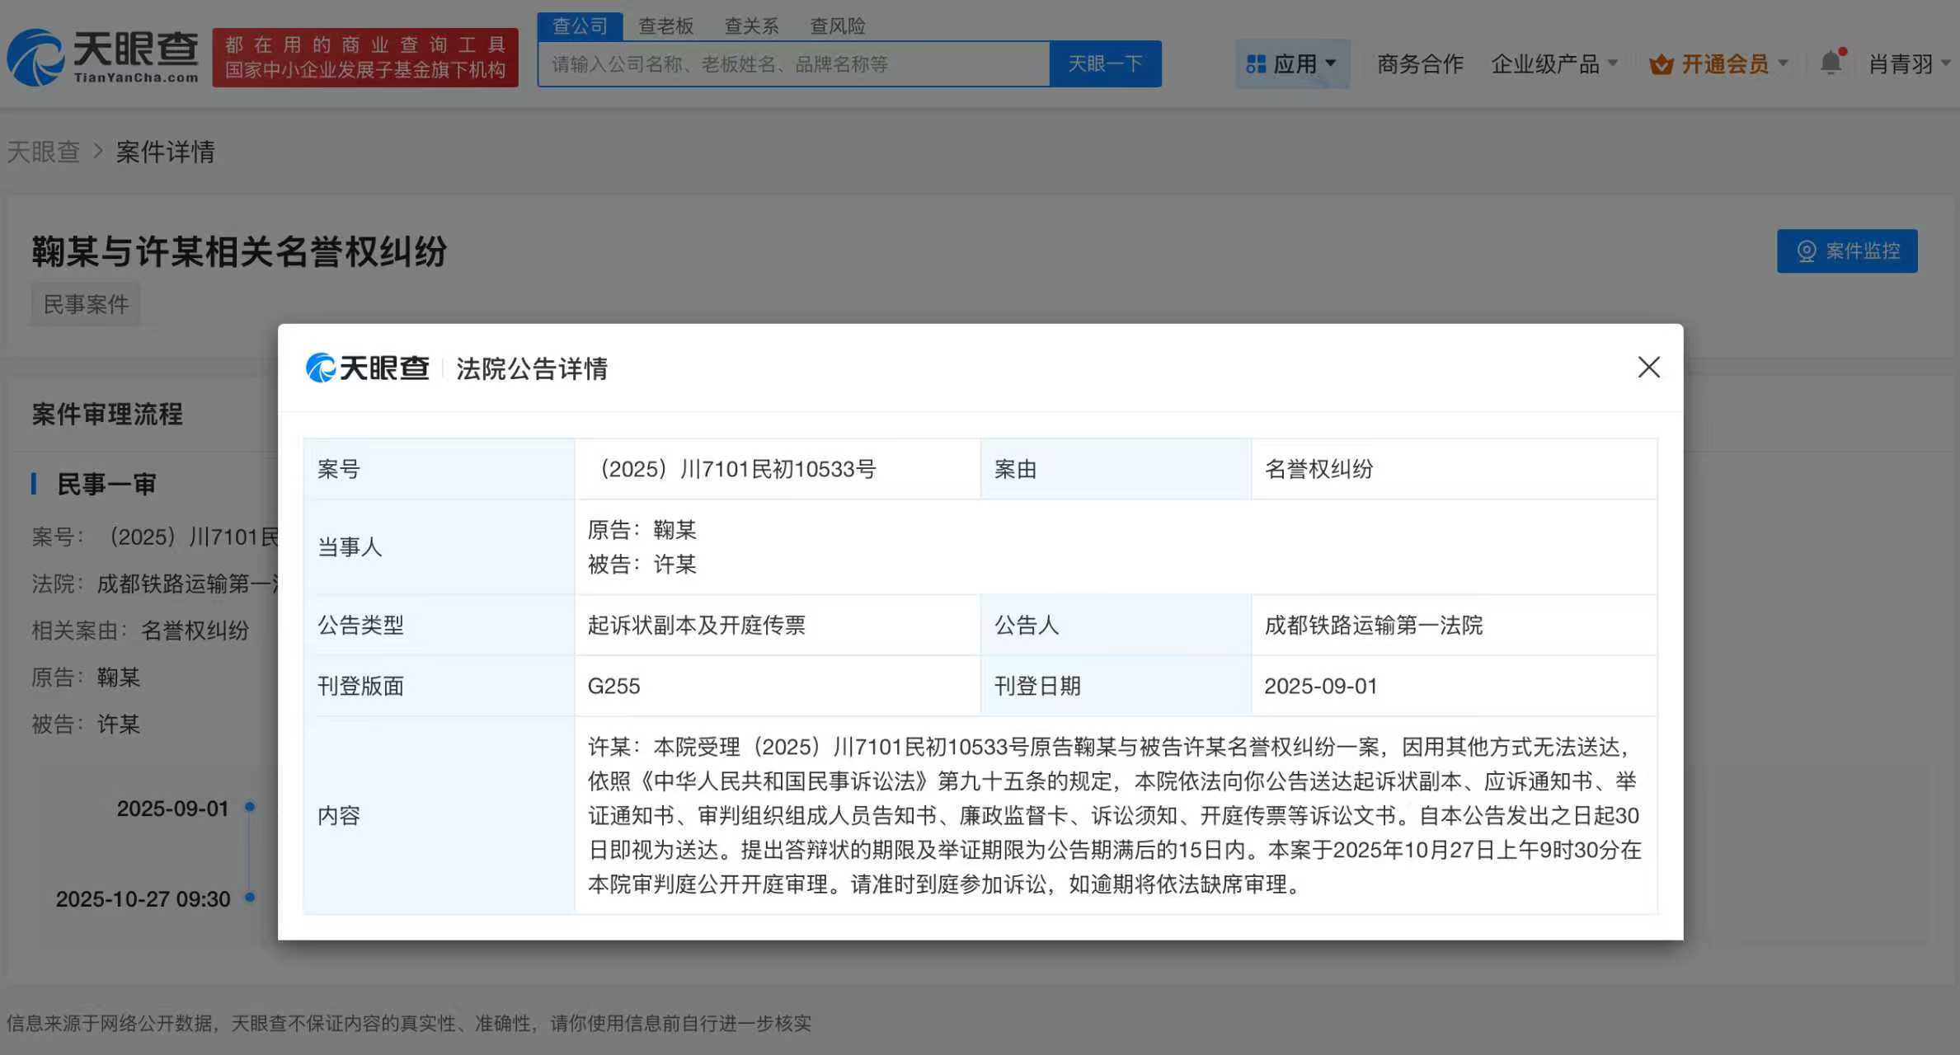Screen dimensions: 1960x1055
Task: Click the notification bell icon
Action: pyautogui.click(x=1831, y=63)
